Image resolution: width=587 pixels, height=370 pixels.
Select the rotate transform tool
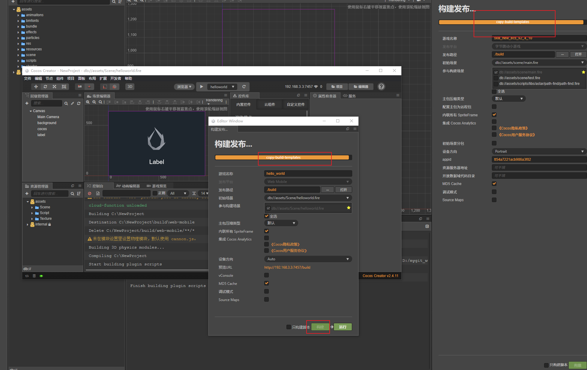point(45,87)
